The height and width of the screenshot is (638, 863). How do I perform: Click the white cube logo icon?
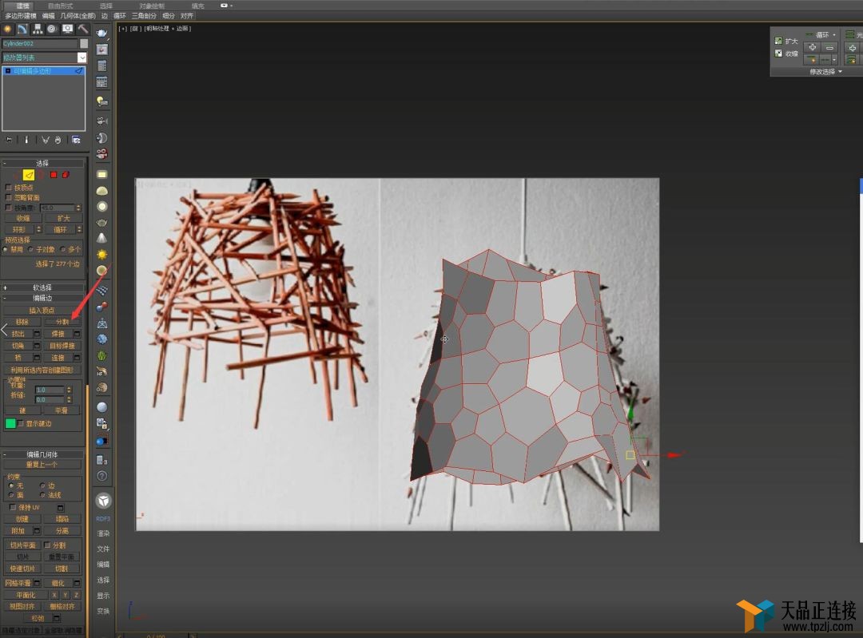[103, 501]
